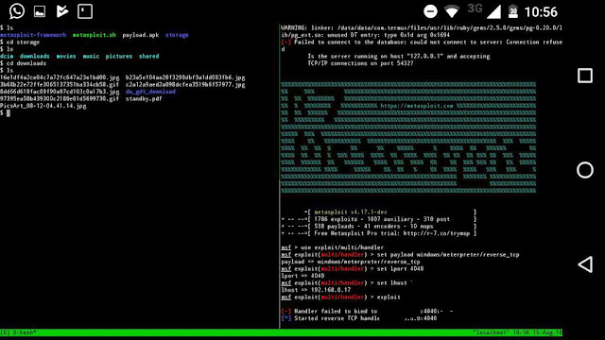605x340 pixels.
Task: Select the standby.pdf file name
Action: pyautogui.click(x=144, y=98)
